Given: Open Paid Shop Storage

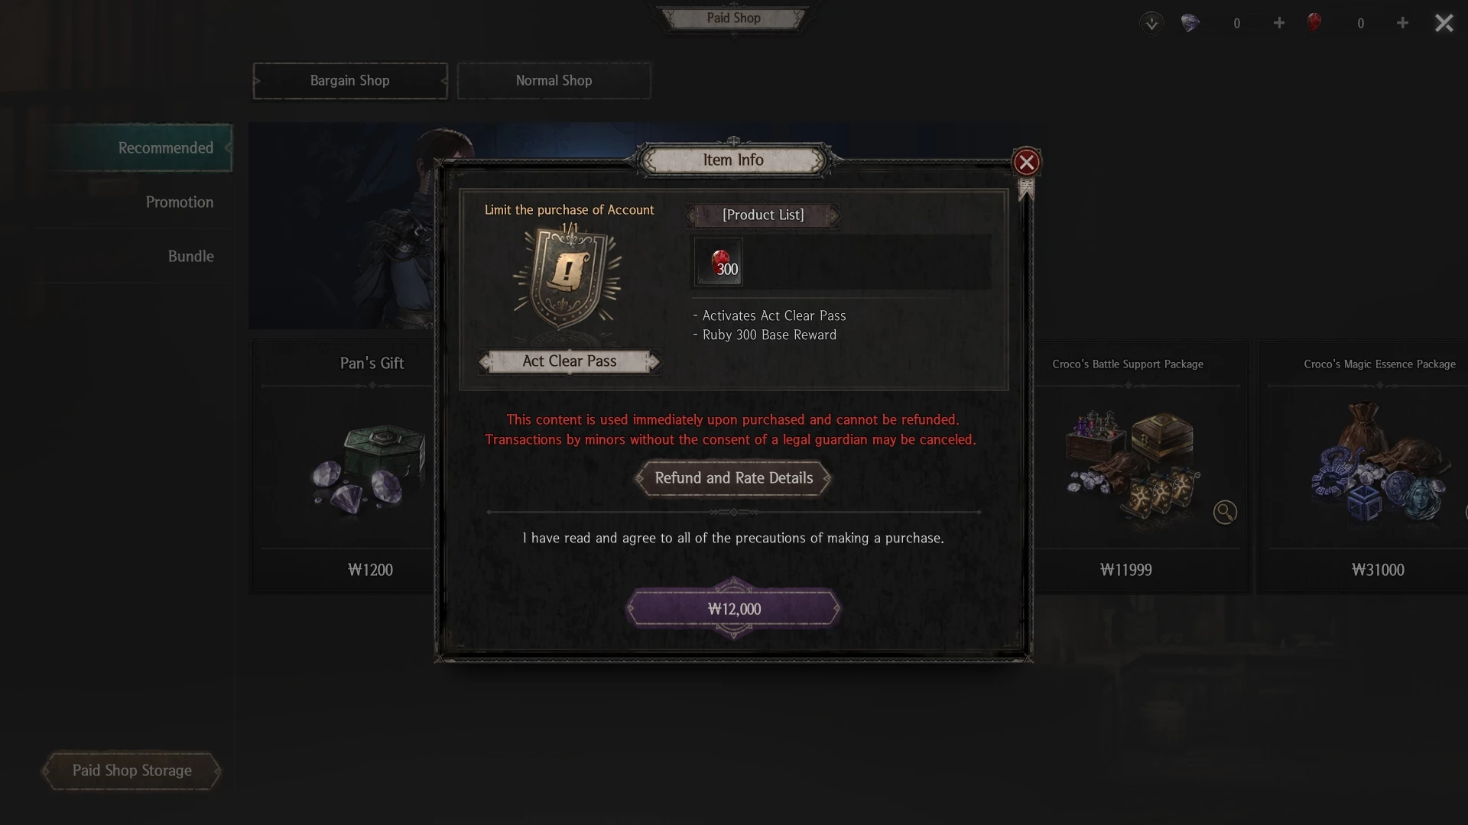Looking at the screenshot, I should coord(132,771).
